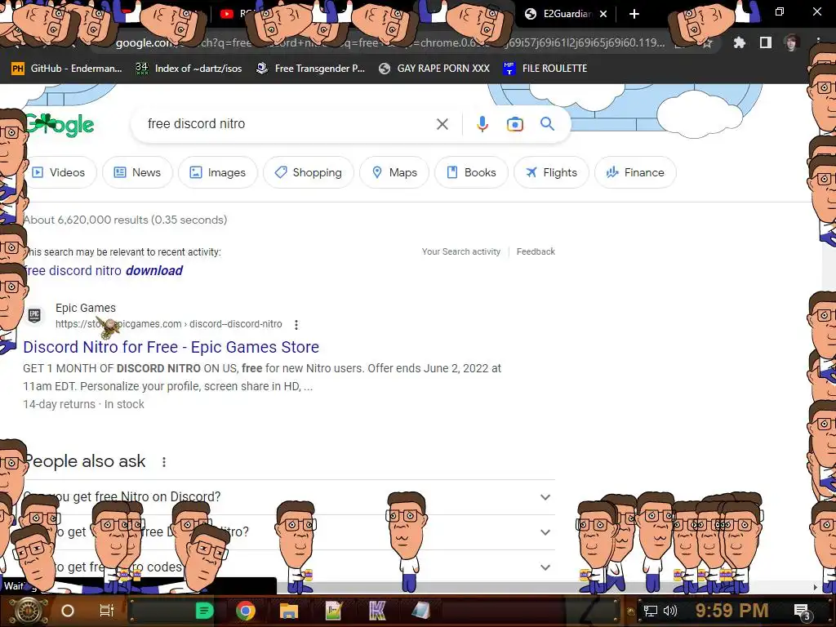Open the three-dot menu beside the Epic Games result
The height and width of the screenshot is (627, 836).
(x=296, y=324)
